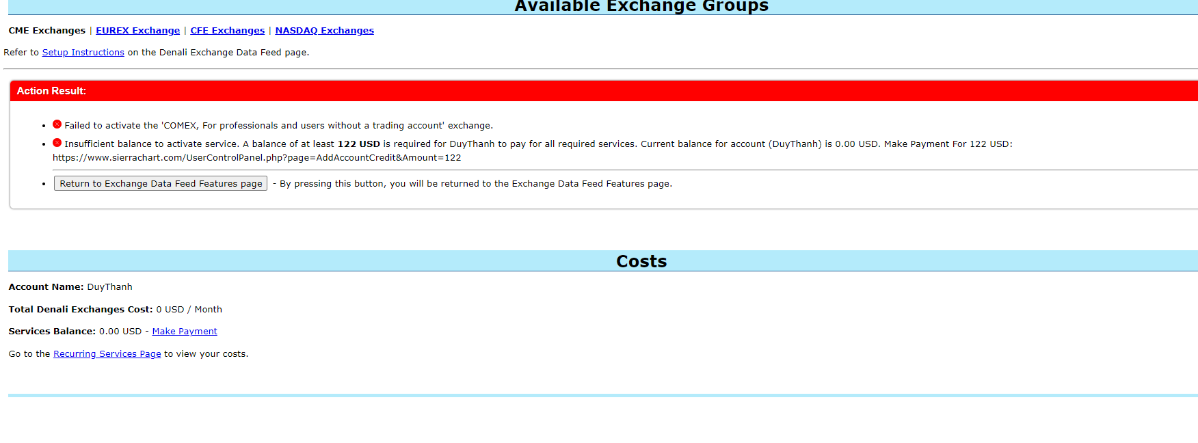Click the 'Account Name:' label
The width and height of the screenshot is (1198, 443).
click(x=46, y=287)
